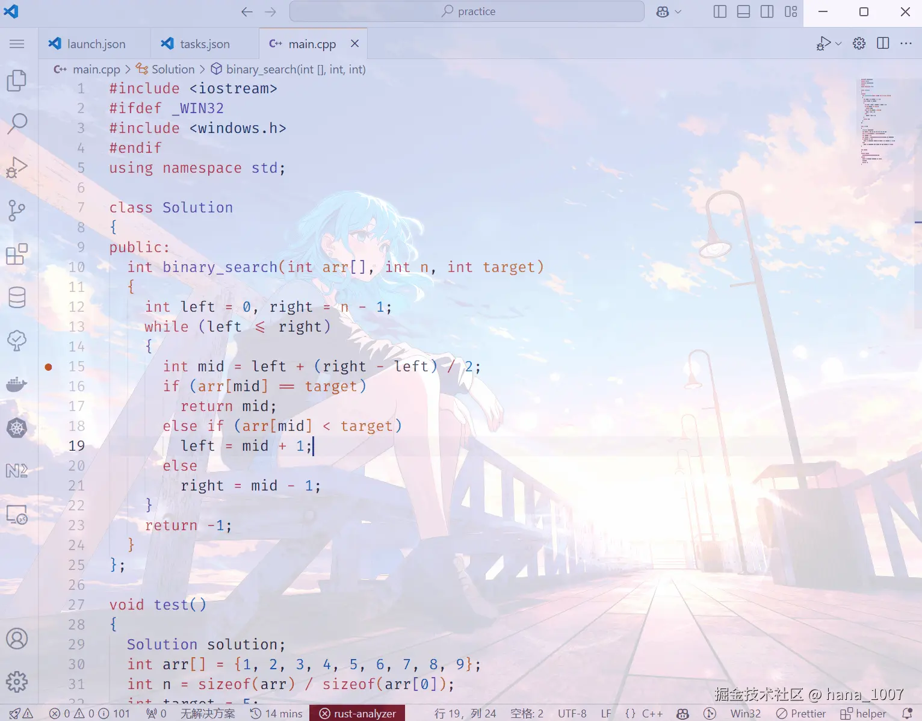Expand the run/debug dropdown arrow

[x=838, y=43]
